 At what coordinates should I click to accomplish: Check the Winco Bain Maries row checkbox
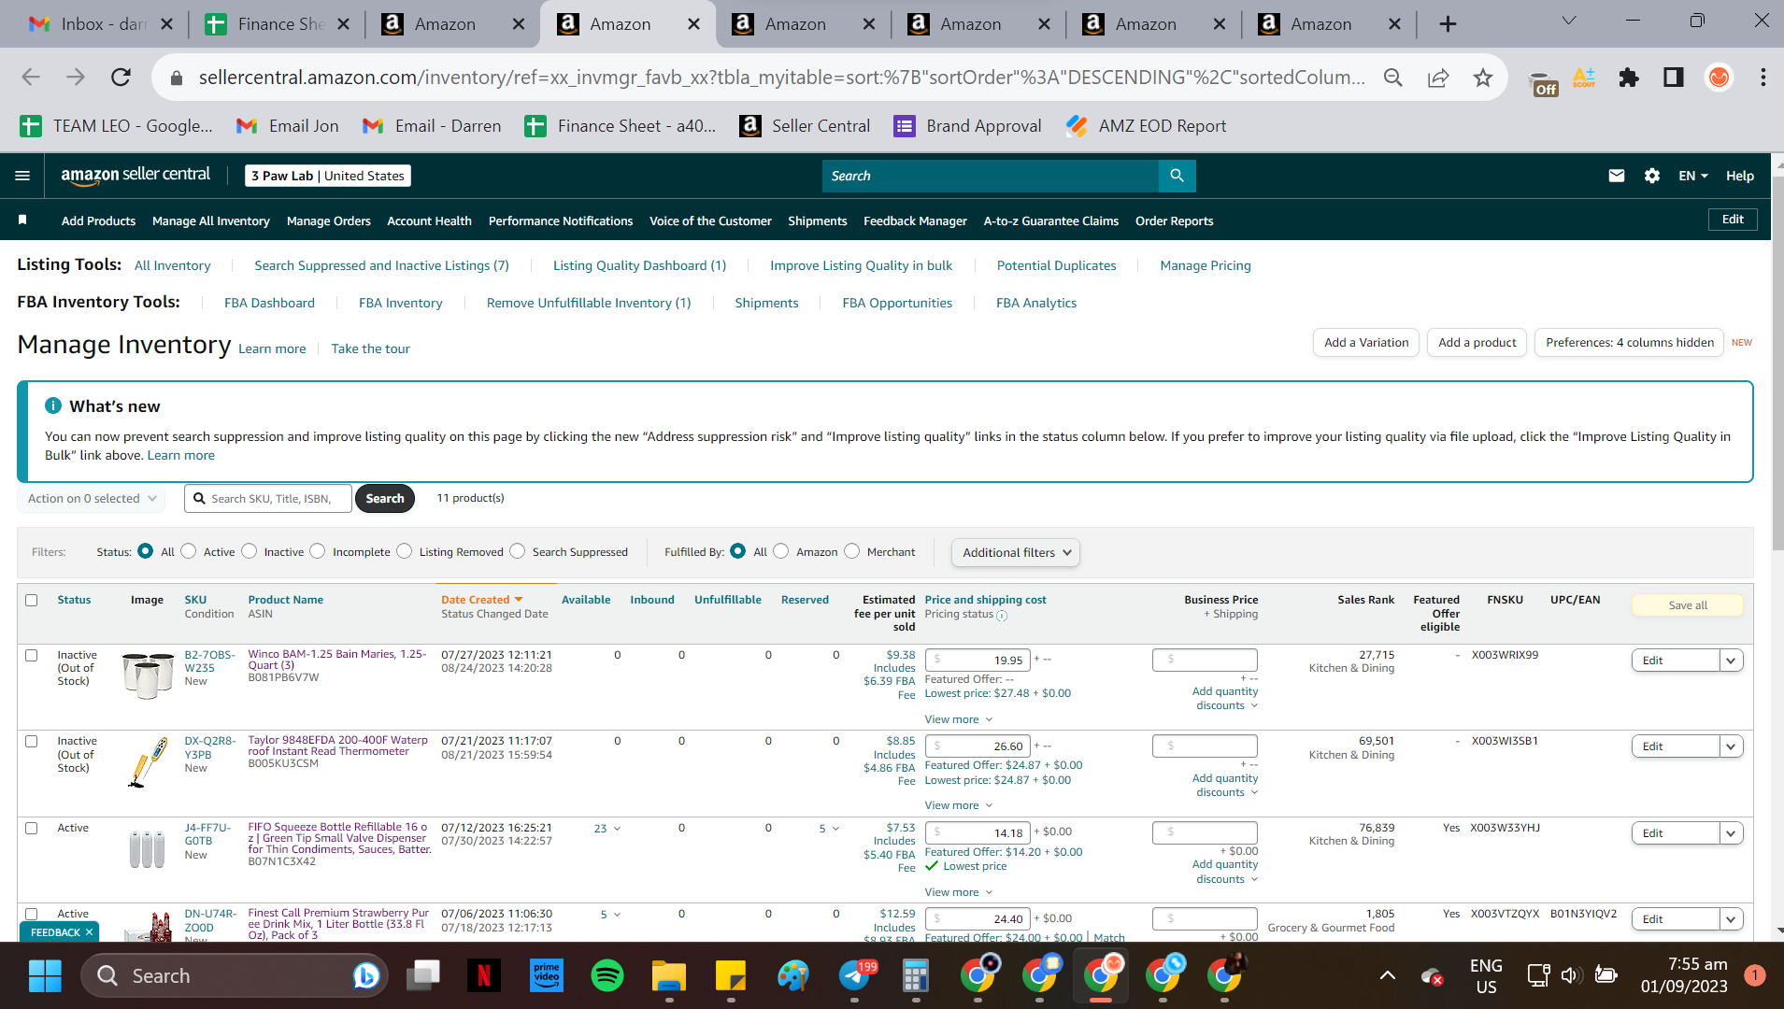point(32,655)
